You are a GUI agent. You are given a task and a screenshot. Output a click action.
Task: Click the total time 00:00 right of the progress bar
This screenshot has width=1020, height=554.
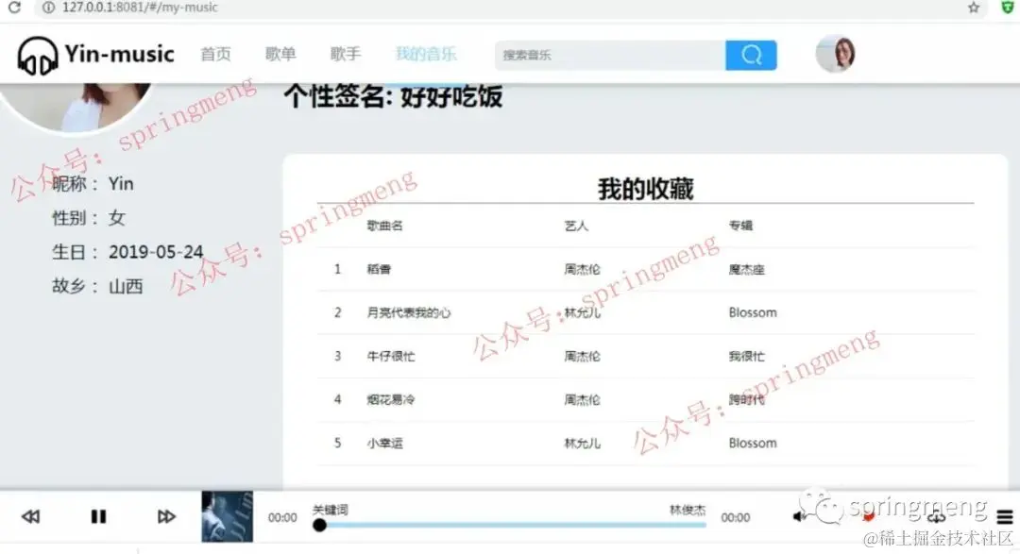(x=735, y=517)
